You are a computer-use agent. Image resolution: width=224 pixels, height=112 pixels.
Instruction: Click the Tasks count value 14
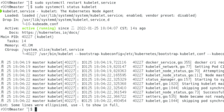tap(24, 41)
